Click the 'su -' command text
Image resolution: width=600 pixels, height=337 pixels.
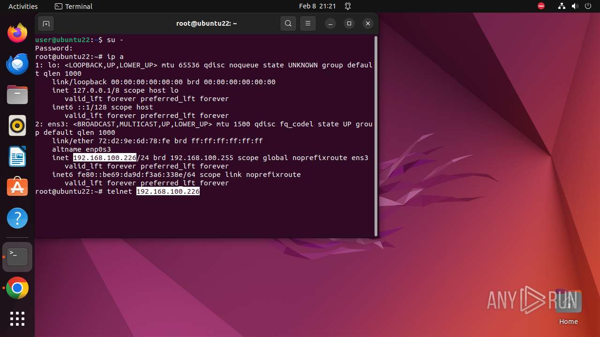tap(115, 40)
